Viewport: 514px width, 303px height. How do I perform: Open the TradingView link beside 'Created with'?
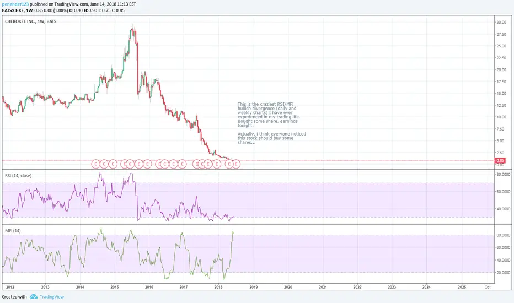click(x=52, y=297)
